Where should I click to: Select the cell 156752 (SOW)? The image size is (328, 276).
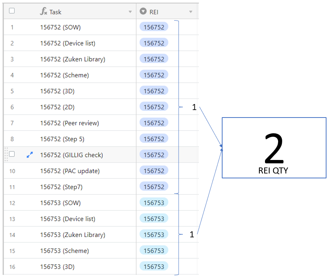(60, 27)
